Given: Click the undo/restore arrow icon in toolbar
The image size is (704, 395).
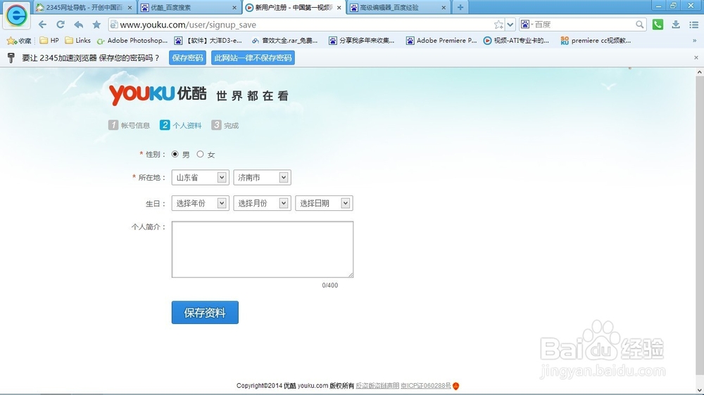Looking at the screenshot, I should (79, 25).
